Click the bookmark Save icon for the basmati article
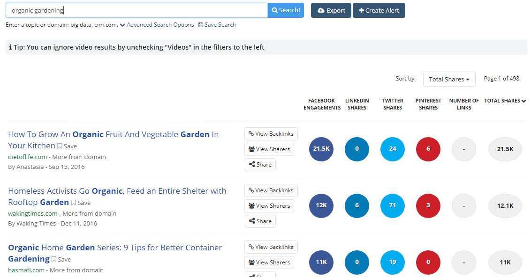531x277 pixels. tap(54, 259)
